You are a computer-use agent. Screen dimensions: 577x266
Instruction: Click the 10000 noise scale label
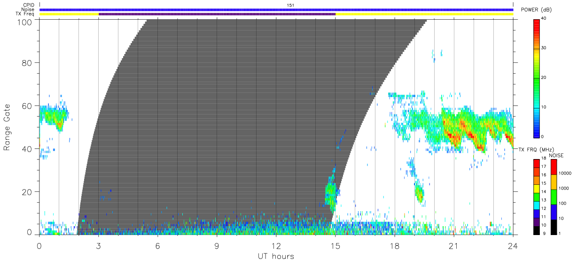coord(564,173)
